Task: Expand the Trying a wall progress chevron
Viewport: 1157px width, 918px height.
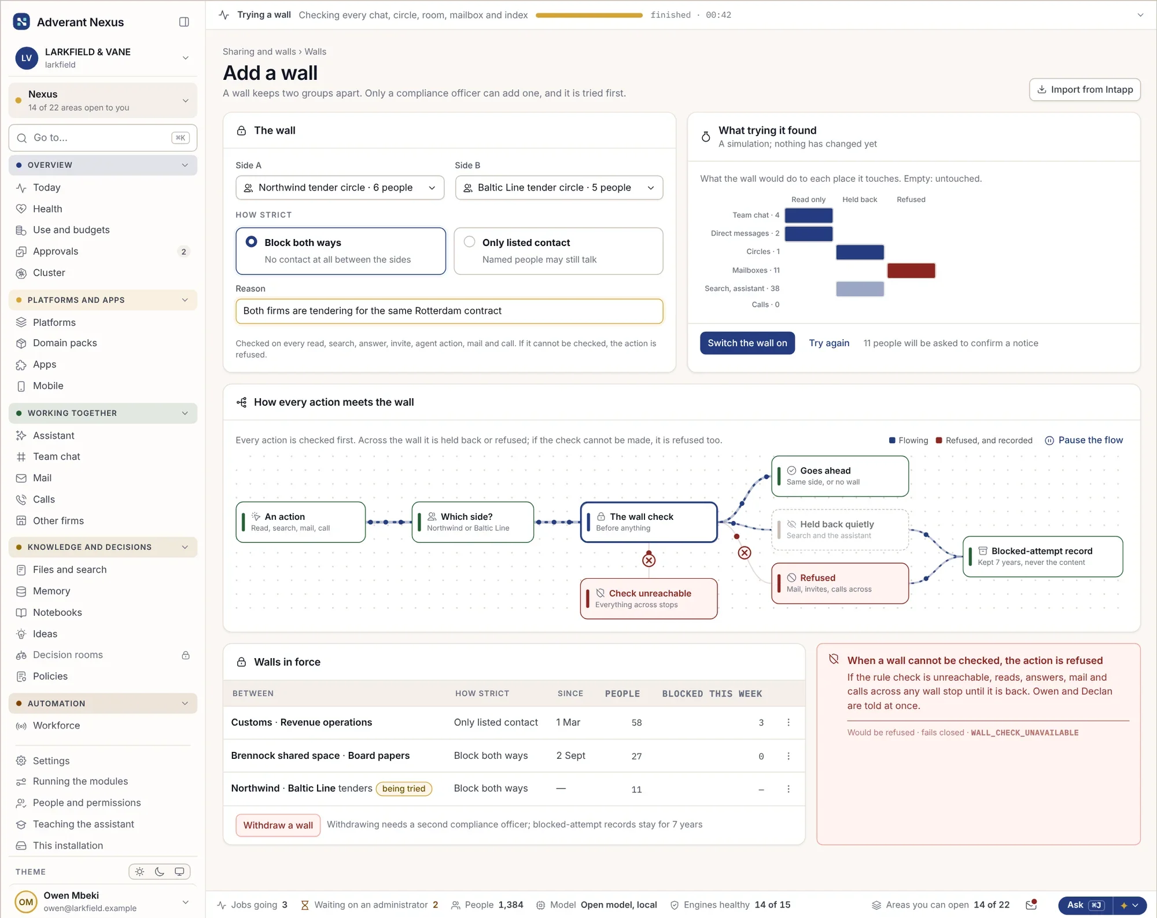Action: (x=1140, y=15)
